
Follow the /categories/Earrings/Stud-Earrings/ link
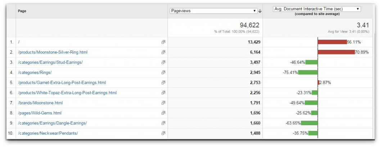click(x=50, y=62)
